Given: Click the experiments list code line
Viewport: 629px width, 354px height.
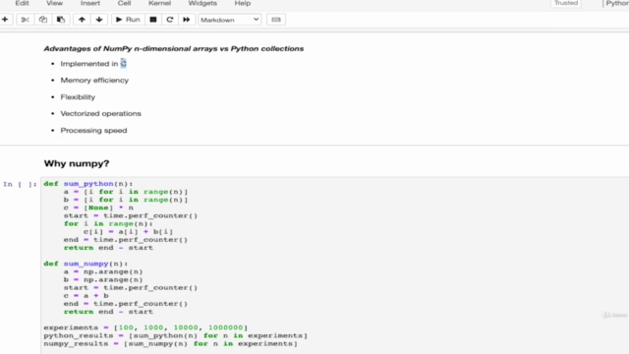Looking at the screenshot, I should click(x=146, y=327).
